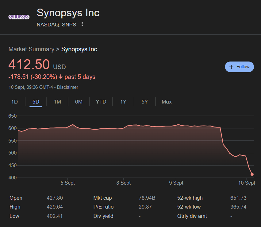Click the 52-wk low label
The image size is (261, 227).
(189, 207)
